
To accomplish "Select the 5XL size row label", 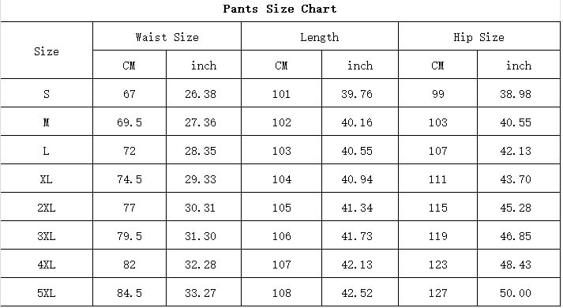I will tap(47, 293).
